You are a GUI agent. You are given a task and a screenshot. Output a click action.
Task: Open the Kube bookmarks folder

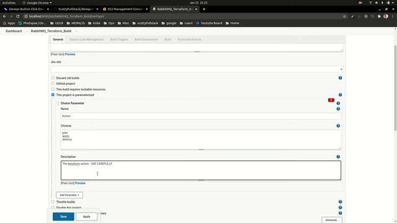tap(94, 23)
